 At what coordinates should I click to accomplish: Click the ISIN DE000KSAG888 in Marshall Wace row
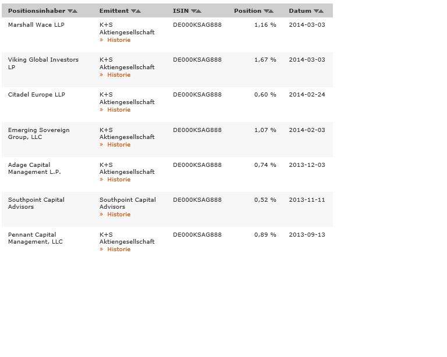(x=197, y=25)
